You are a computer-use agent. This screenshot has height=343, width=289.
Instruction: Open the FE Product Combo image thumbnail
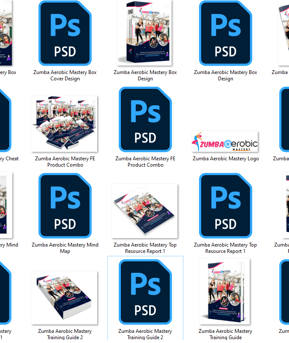coord(64,123)
